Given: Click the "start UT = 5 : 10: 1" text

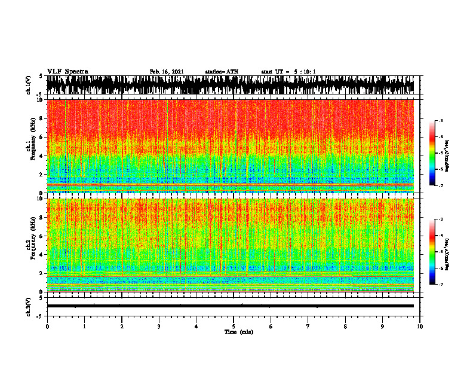Looking at the screenshot, I should click(x=288, y=72).
